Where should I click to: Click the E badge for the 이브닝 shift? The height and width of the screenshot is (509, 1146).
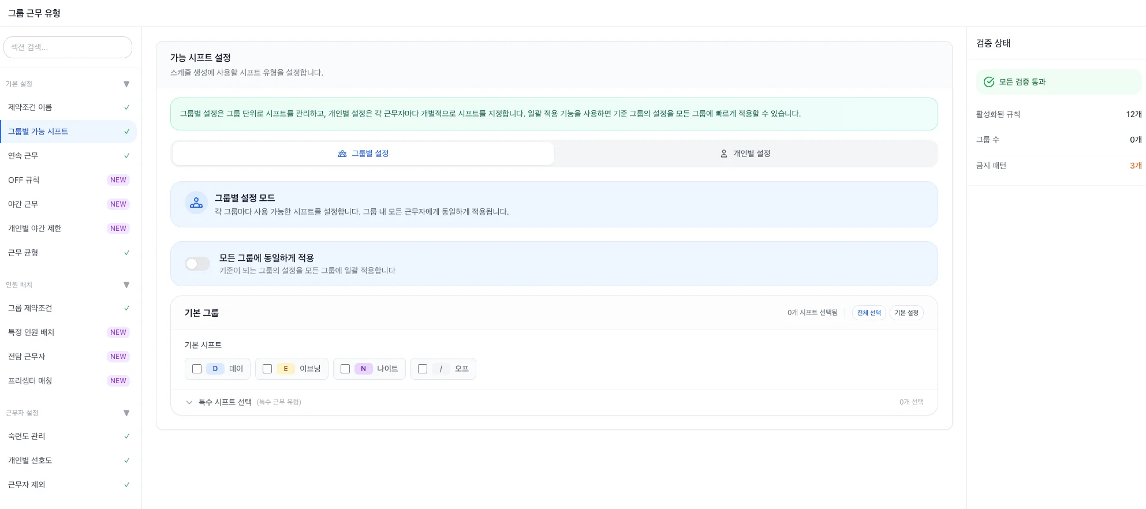point(286,369)
